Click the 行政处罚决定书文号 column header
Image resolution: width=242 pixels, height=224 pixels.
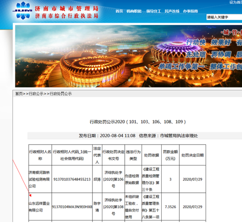tap(113, 155)
